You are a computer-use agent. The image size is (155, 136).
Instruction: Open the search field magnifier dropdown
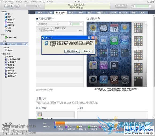(x=133, y=6)
